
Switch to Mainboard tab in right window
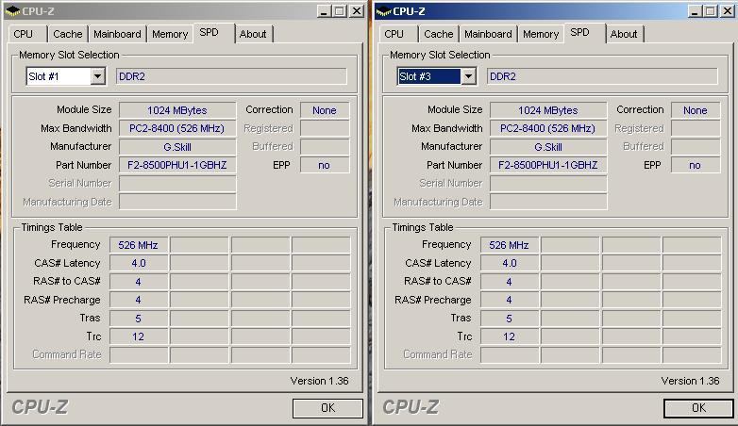click(x=488, y=34)
